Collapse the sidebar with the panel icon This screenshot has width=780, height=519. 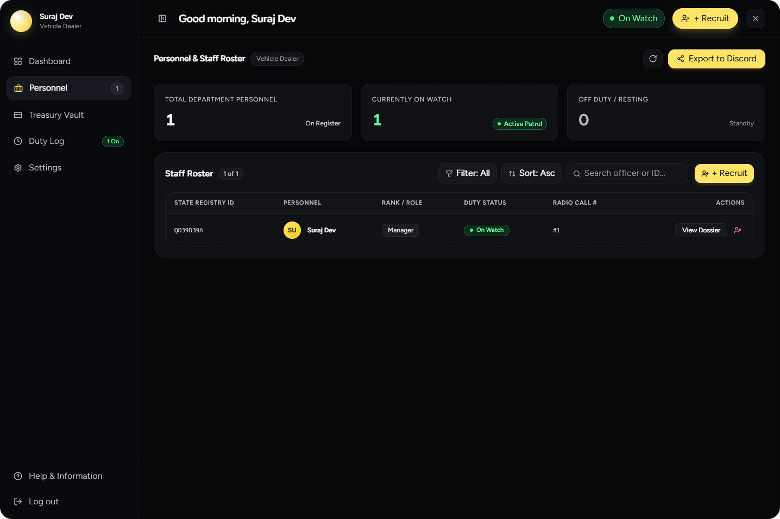pos(162,18)
